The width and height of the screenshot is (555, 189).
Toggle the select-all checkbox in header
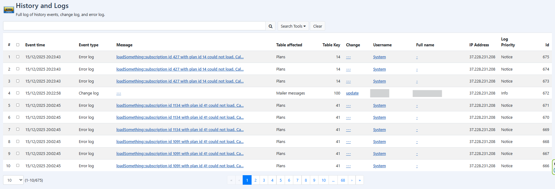tap(18, 45)
